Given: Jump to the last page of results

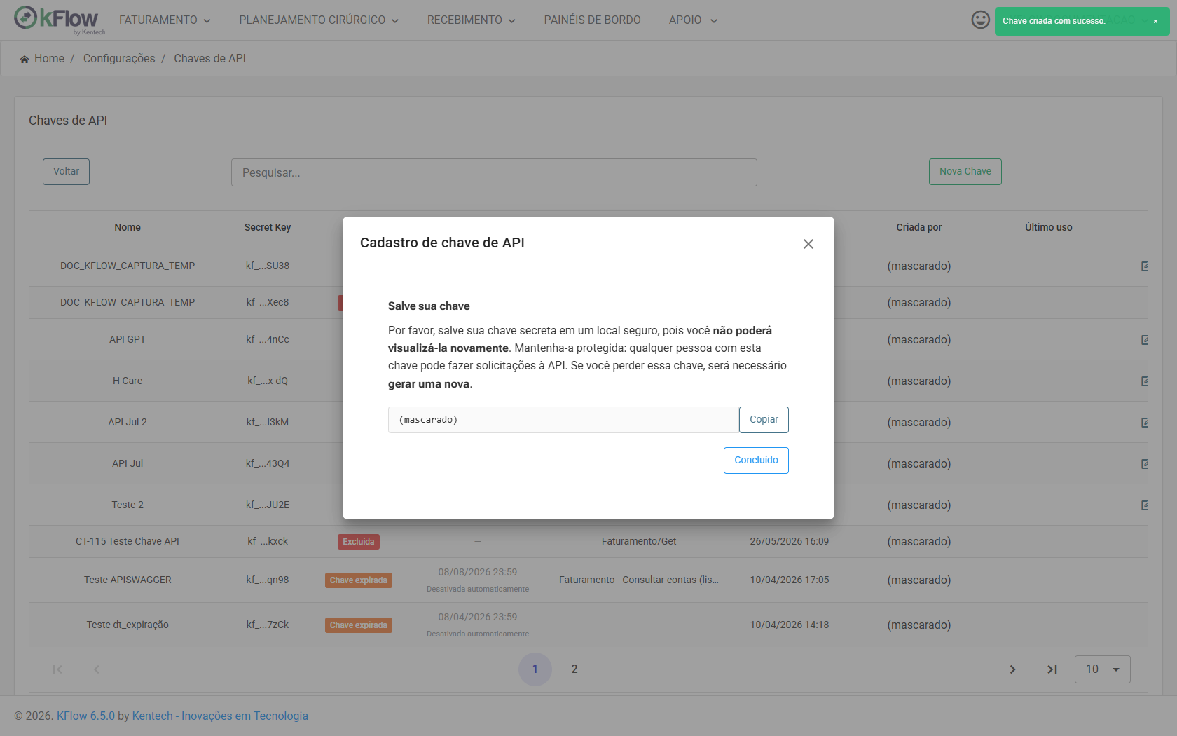Looking at the screenshot, I should click(x=1052, y=669).
